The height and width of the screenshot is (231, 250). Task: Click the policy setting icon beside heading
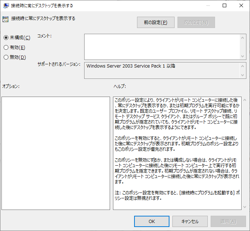click(x=5, y=19)
